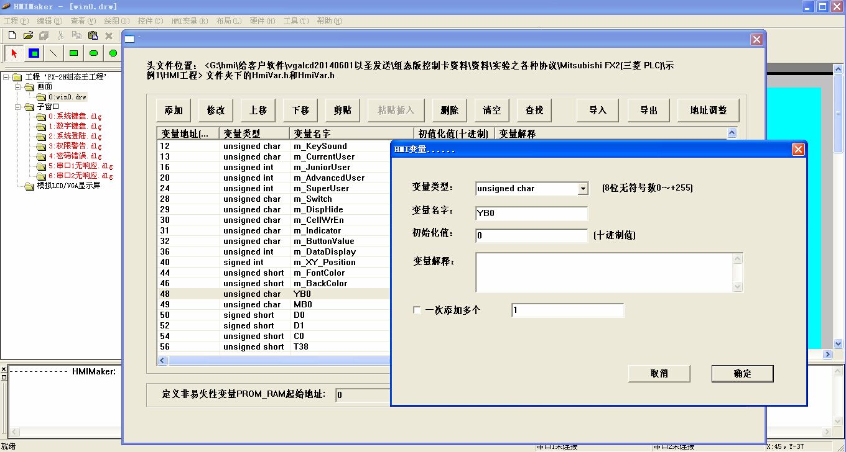Select the green Rectangle tool
This screenshot has height=452, width=846.
pyautogui.click(x=73, y=53)
